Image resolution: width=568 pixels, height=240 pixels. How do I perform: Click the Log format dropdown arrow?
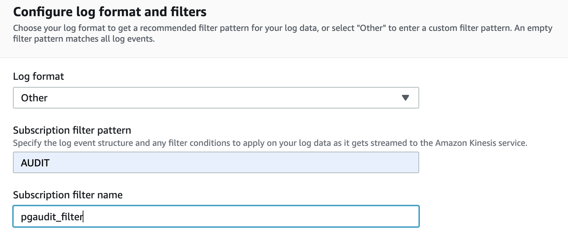(x=406, y=98)
